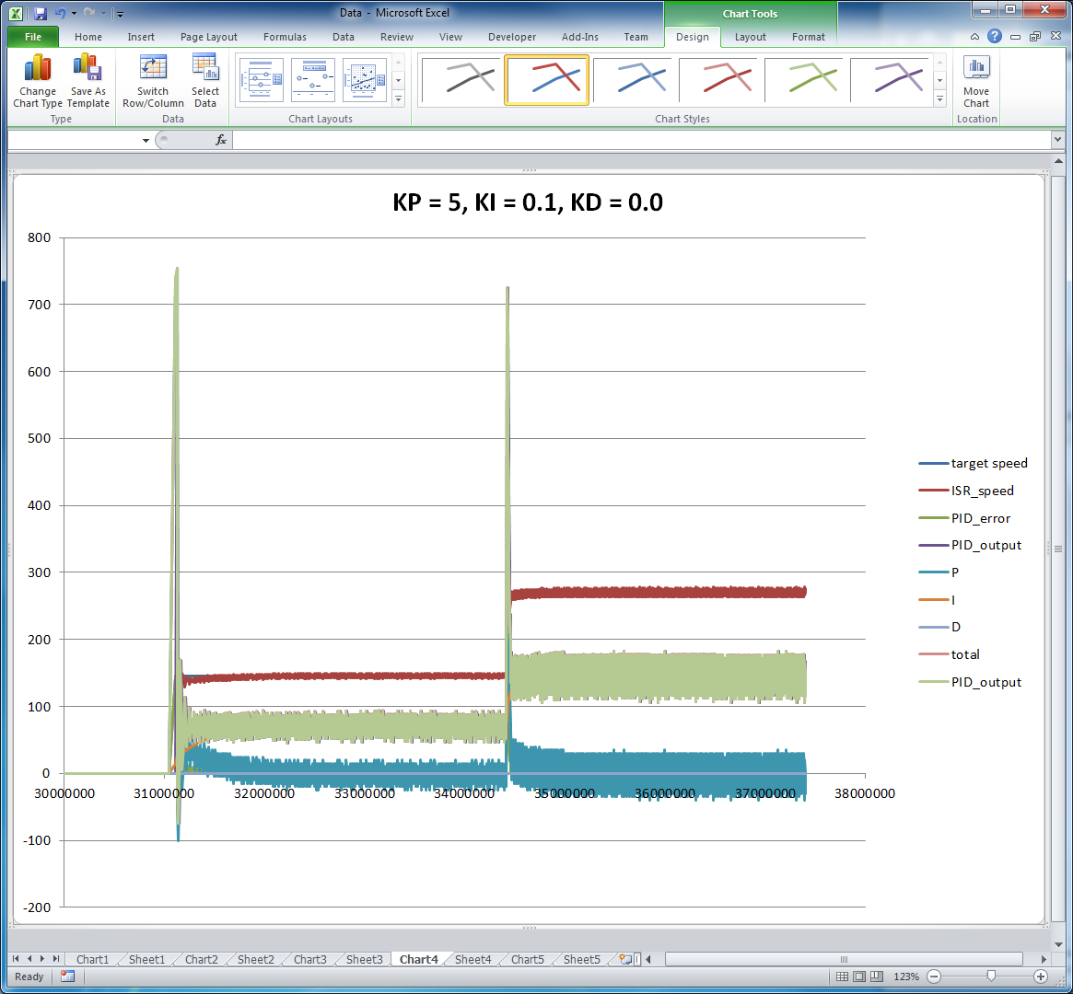This screenshot has width=1073, height=994.
Task: Switch to Page Break Preview icon
Action: click(877, 977)
